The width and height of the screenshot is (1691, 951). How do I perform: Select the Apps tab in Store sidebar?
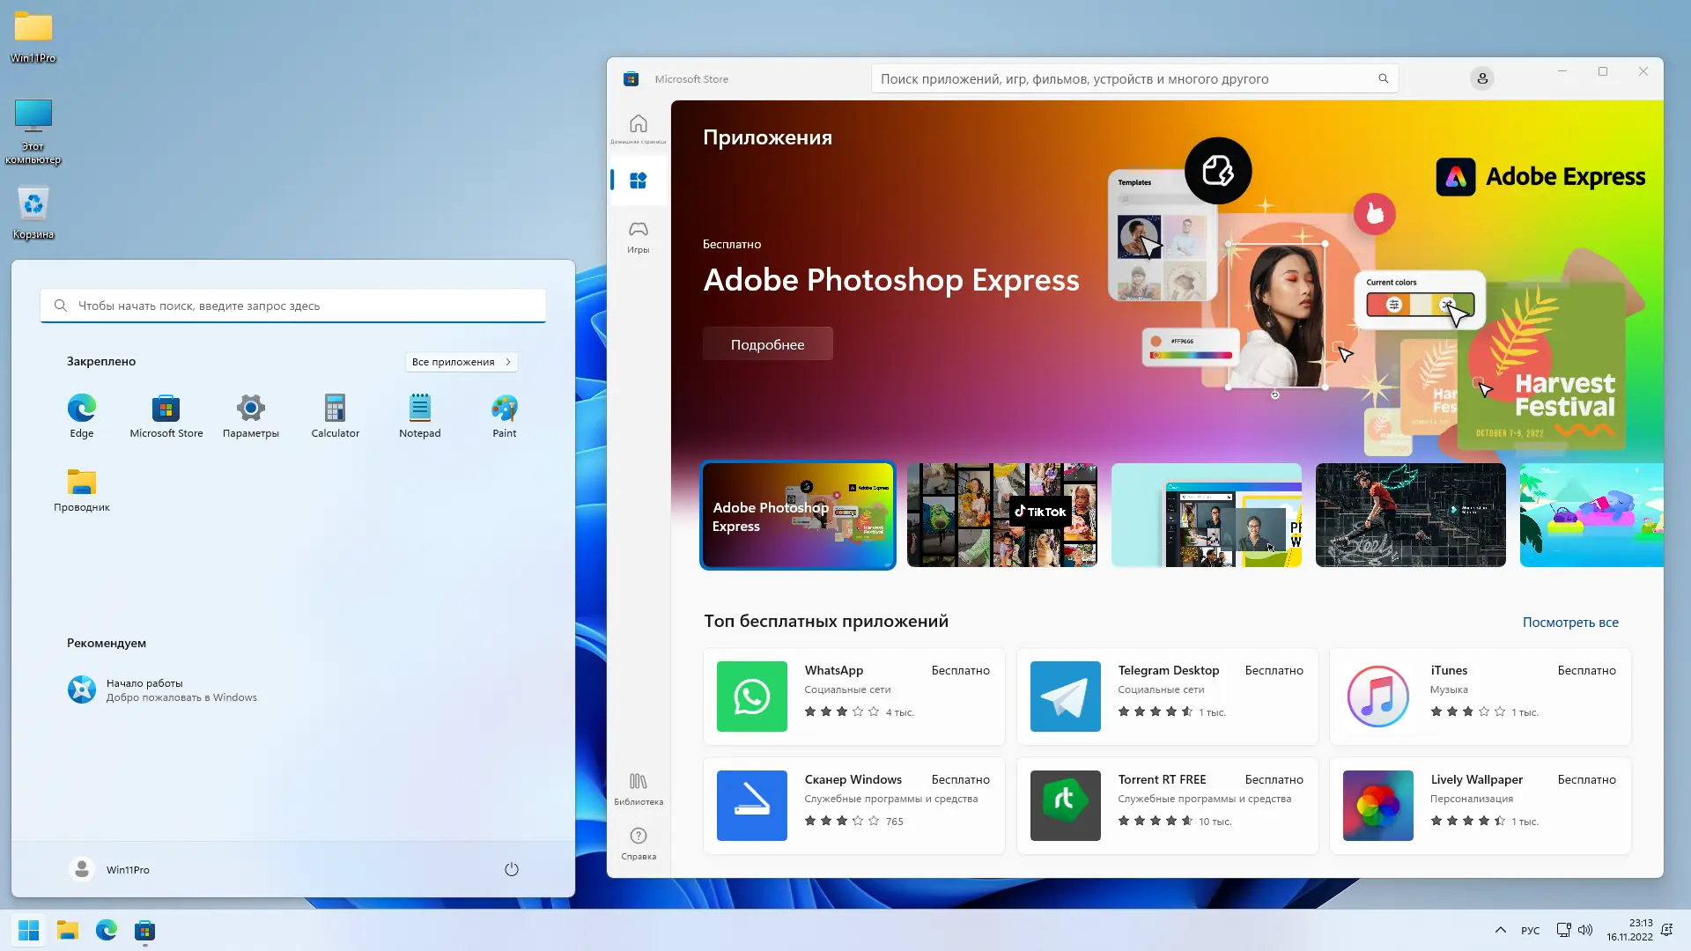pos(638,181)
